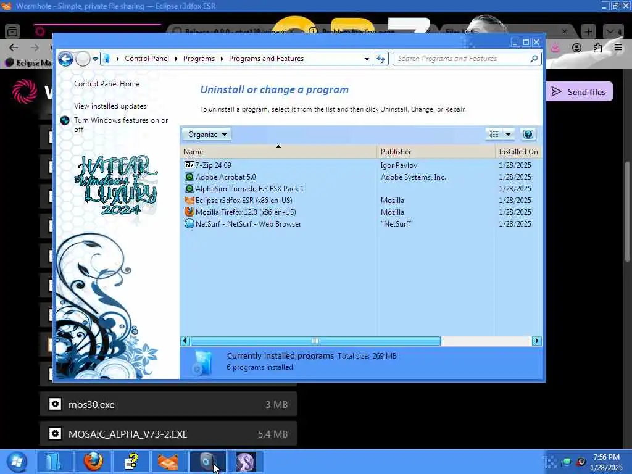The height and width of the screenshot is (474, 632).
Task: Open a new tab in r3dfox browser
Action: 588,31
